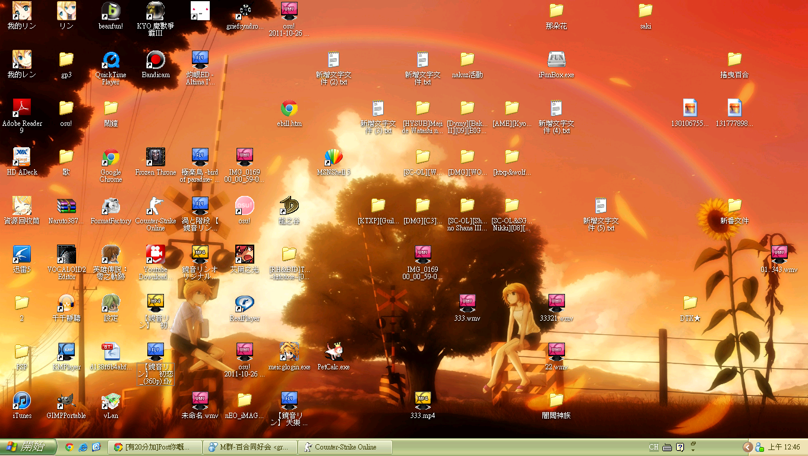Open the KYO 魔獸爭霸III shortcut
Screen dimensions: 808x456
coord(156,11)
